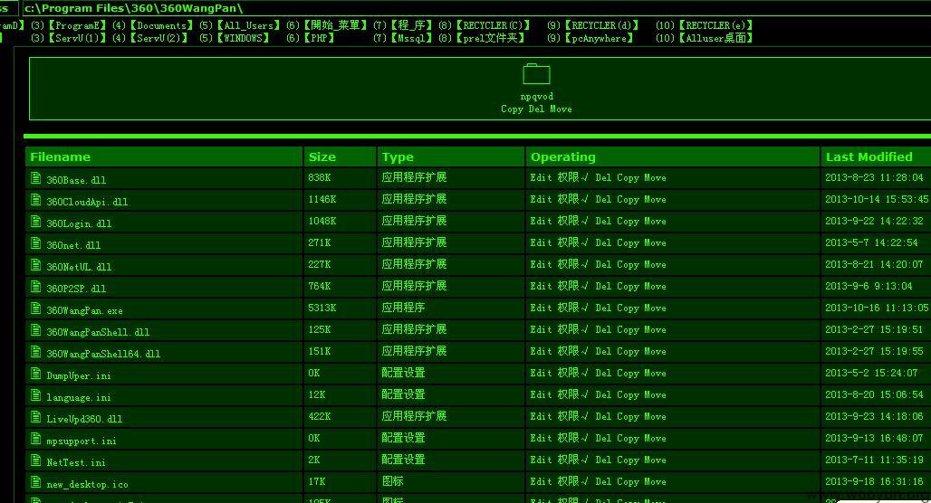Jump to the Documents shortcut

tap(161, 25)
